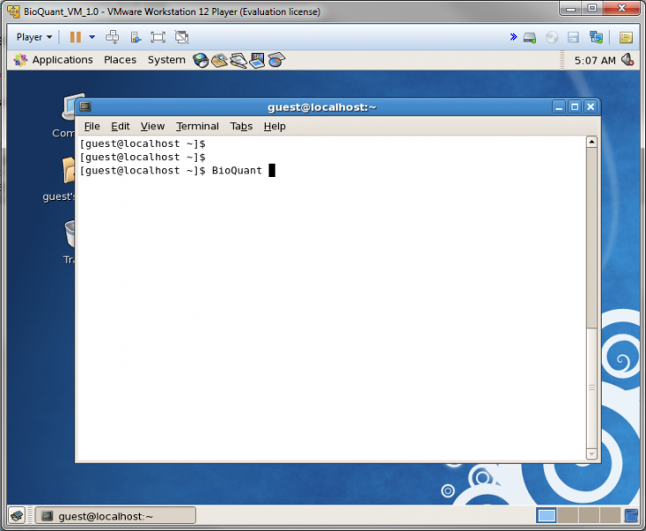Open the System menu
Viewport: 646px width, 531px height.
point(167,60)
